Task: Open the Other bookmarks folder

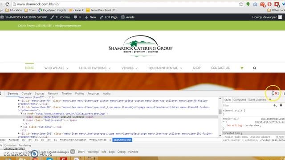Action: point(276,10)
